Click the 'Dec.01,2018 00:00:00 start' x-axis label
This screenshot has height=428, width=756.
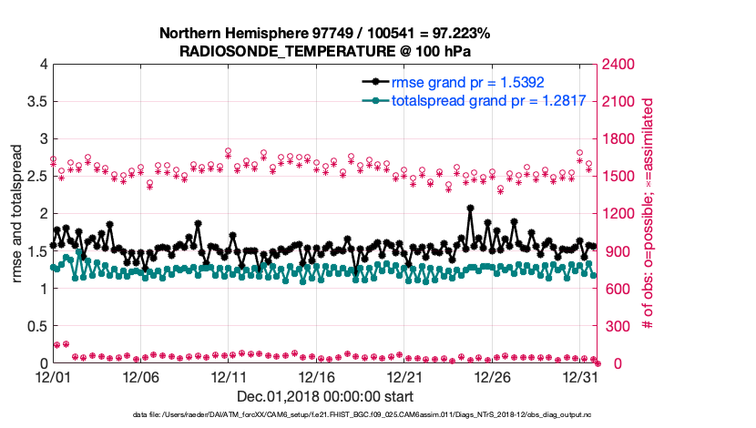pyautogui.click(x=325, y=396)
